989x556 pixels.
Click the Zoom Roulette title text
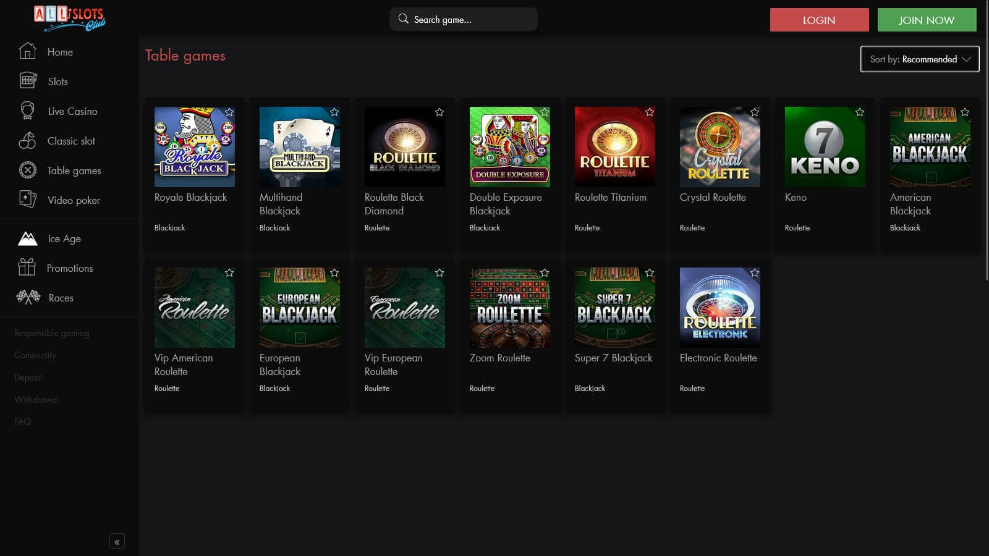point(500,358)
